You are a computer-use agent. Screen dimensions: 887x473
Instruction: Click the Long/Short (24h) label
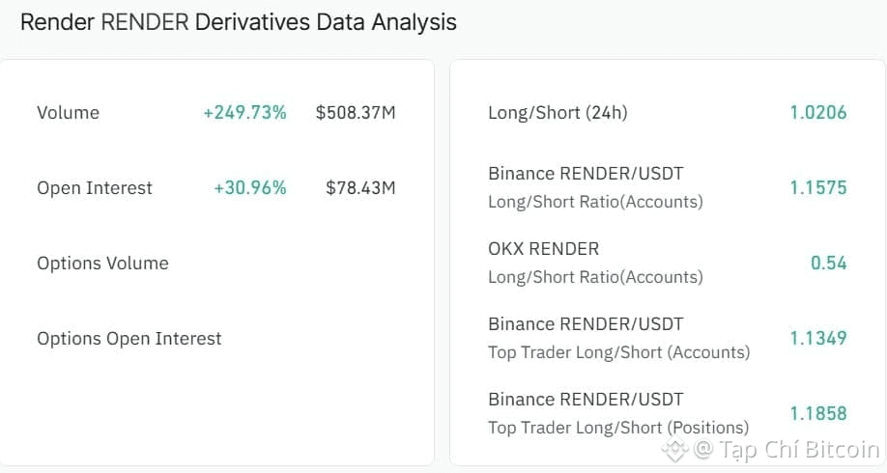click(558, 113)
